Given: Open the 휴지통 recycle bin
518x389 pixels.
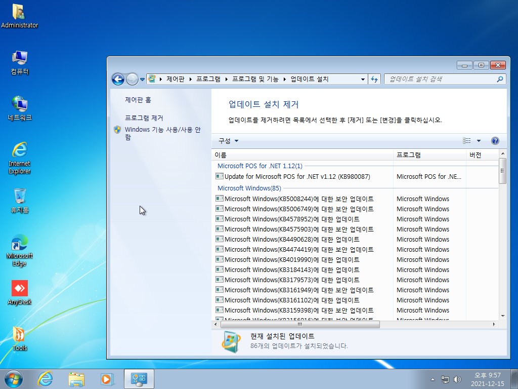Looking at the screenshot, I should point(20,201).
